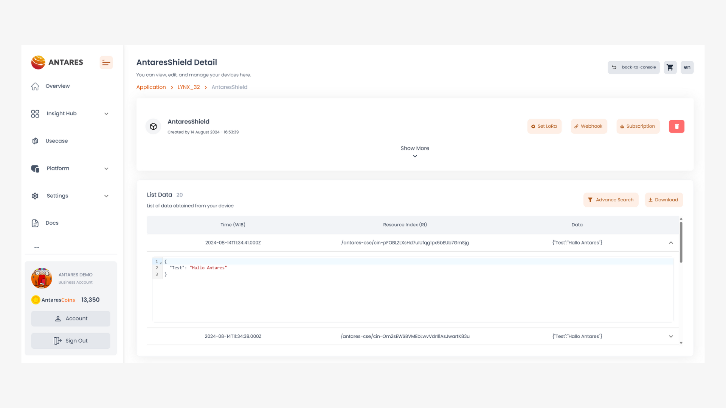Image resolution: width=726 pixels, height=408 pixels.
Task: Go to Overview page
Action: [x=57, y=86]
